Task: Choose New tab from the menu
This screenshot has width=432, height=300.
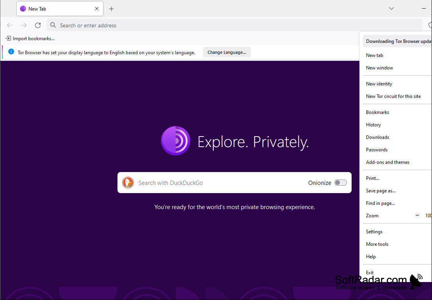Action: pos(397,55)
